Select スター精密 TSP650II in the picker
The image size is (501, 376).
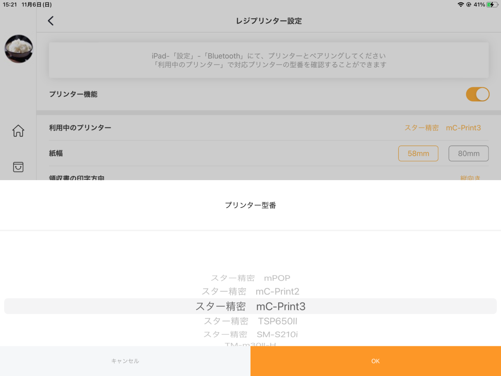tap(250, 321)
